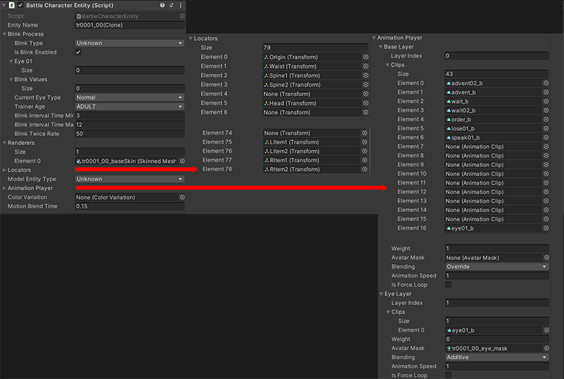Collapse the Base Layer foldout

381,47
